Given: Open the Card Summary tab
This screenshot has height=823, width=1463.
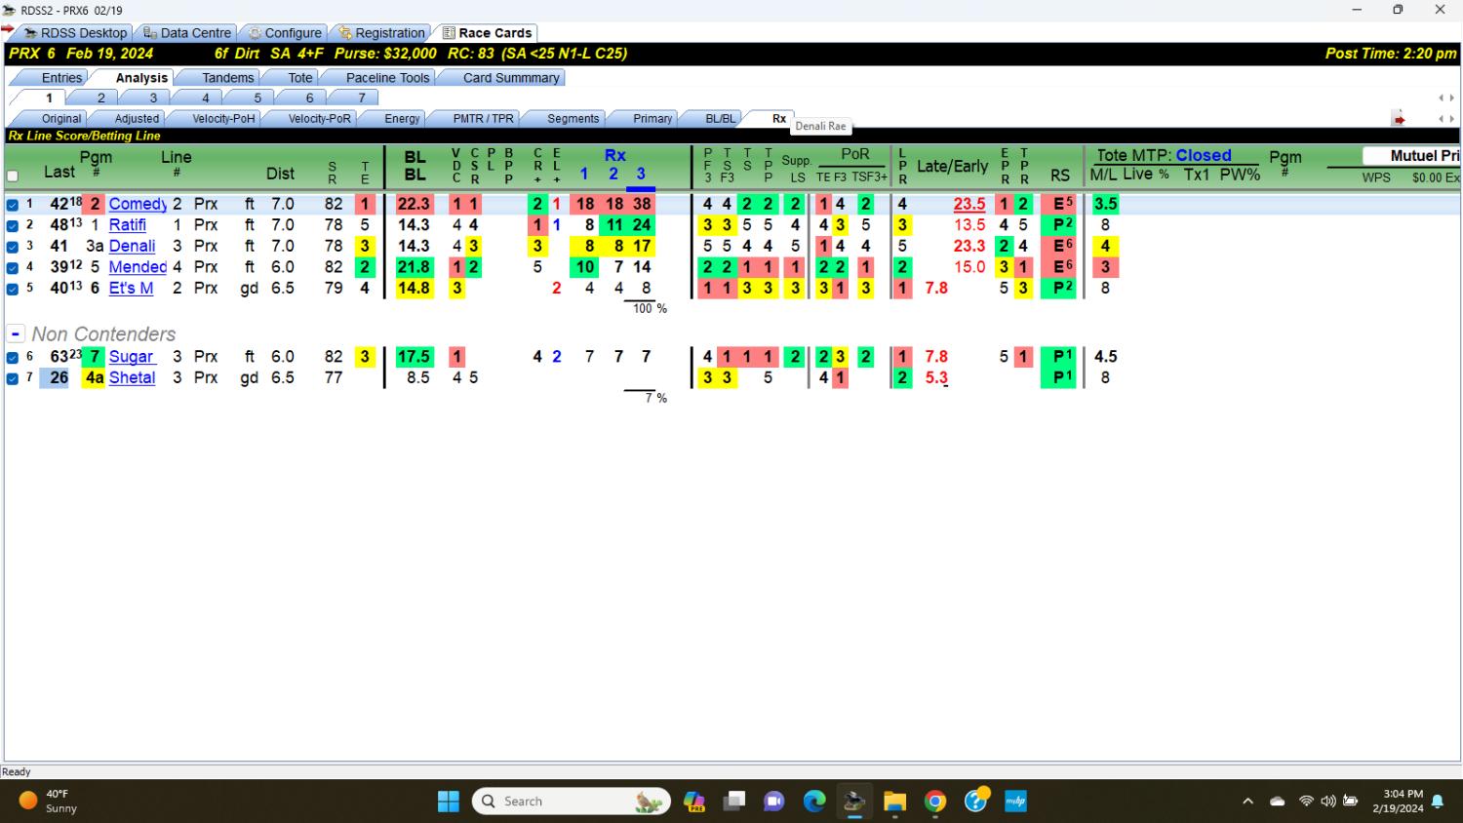Looking at the screenshot, I should point(511,78).
